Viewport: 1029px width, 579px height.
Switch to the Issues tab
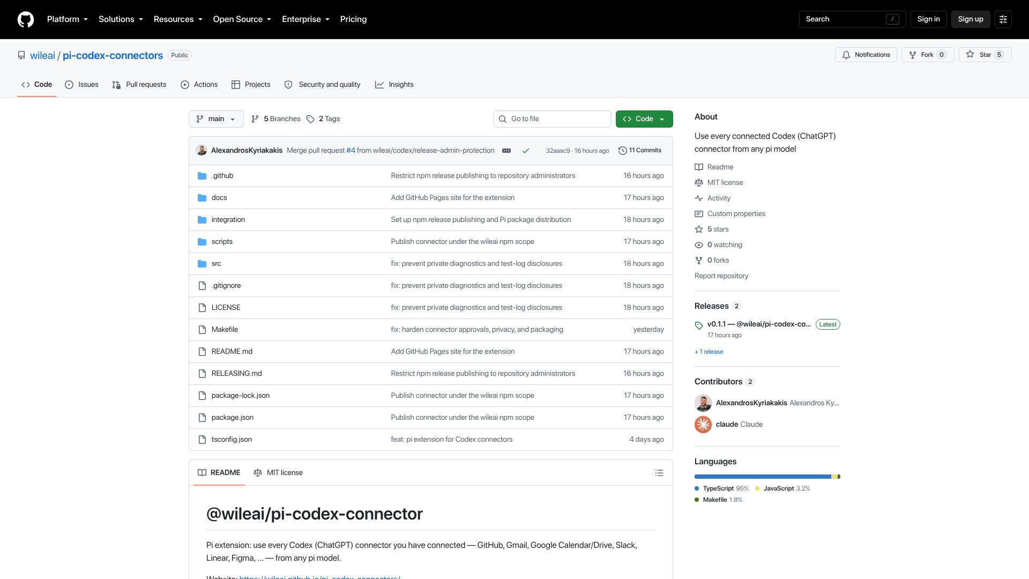point(81,85)
